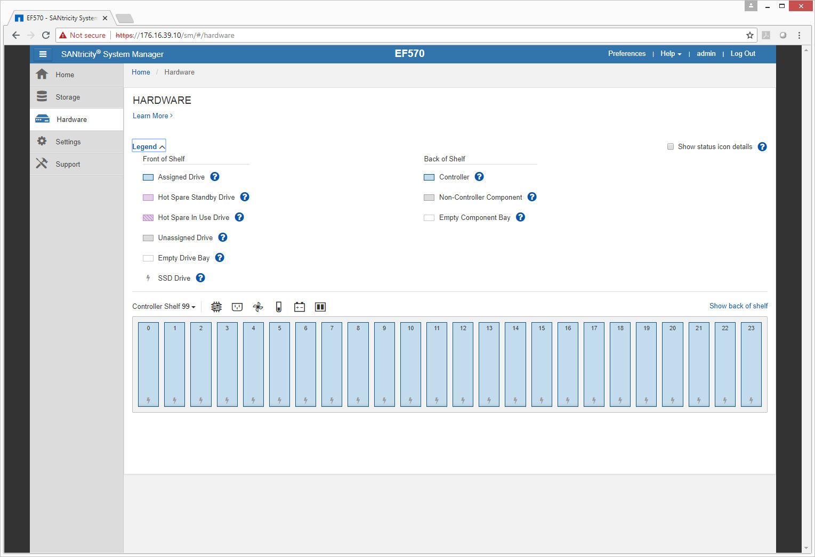Click the controller chip icon in shelf toolbar

[216, 307]
